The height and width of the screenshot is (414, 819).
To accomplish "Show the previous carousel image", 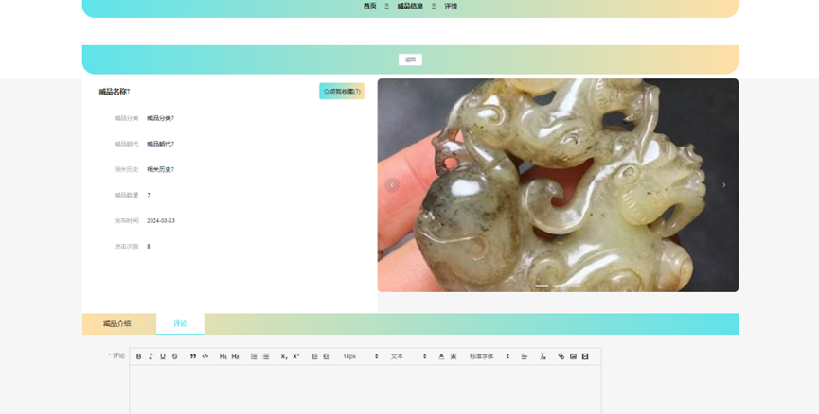I will [392, 185].
